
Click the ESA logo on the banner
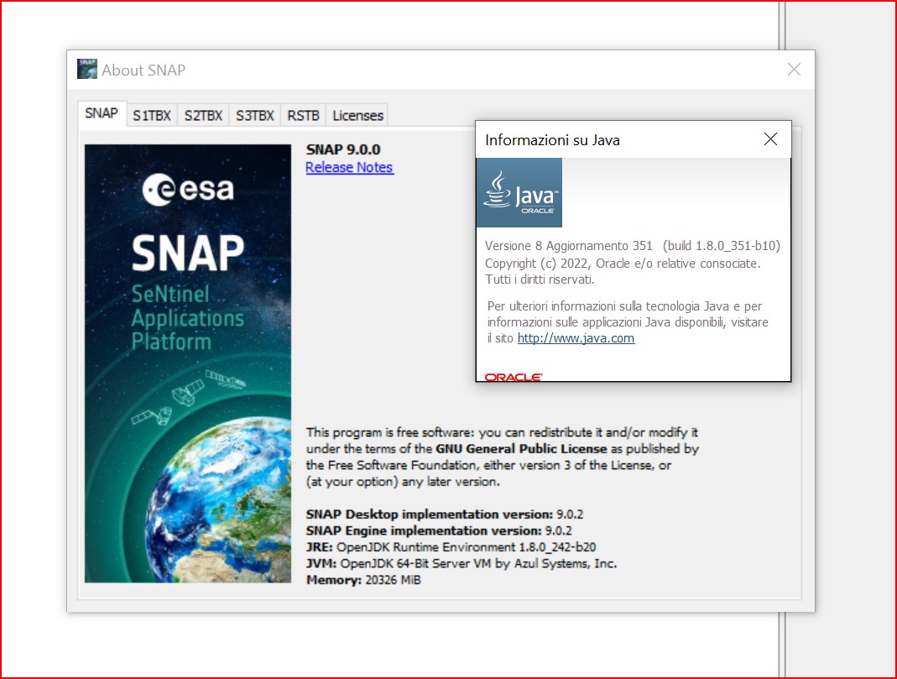pyautogui.click(x=188, y=189)
